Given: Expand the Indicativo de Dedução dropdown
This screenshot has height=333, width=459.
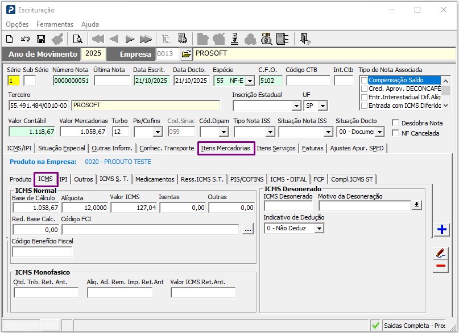Looking at the screenshot, I should pyautogui.click(x=319, y=228).
